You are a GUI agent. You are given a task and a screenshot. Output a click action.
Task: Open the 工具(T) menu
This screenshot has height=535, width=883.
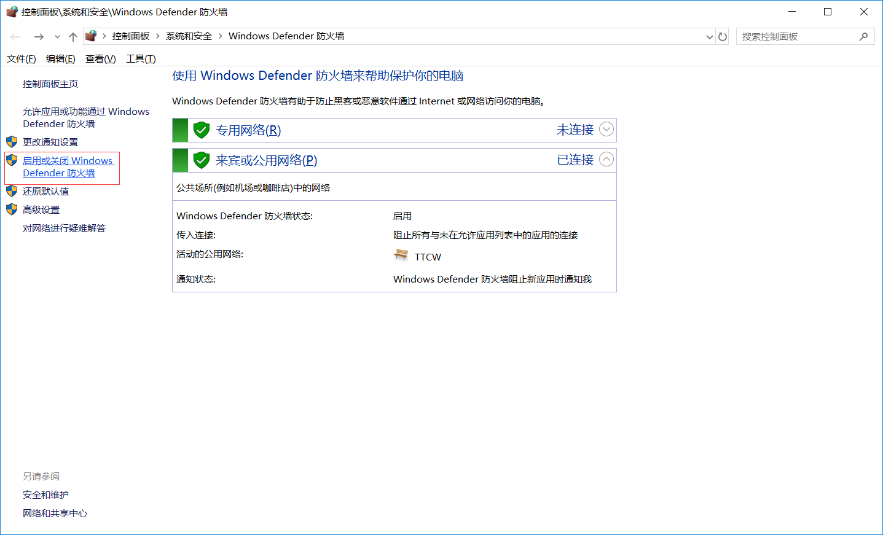click(x=141, y=59)
